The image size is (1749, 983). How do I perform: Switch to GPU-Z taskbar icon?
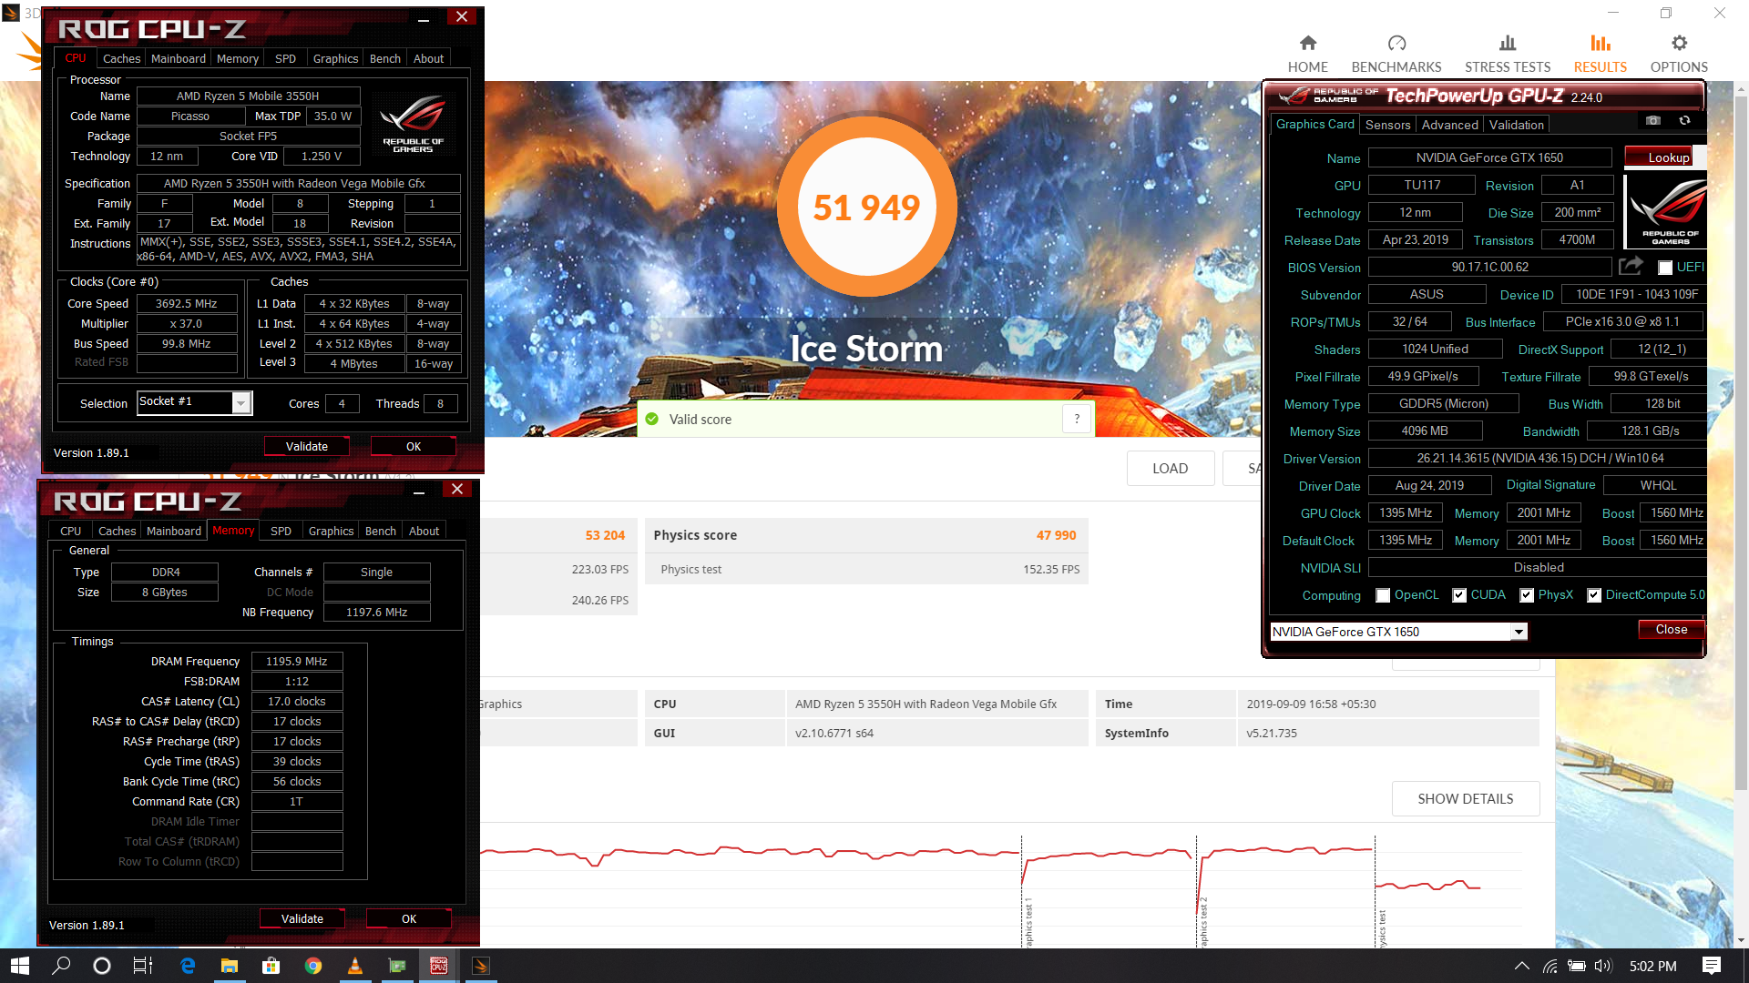pyautogui.click(x=397, y=966)
